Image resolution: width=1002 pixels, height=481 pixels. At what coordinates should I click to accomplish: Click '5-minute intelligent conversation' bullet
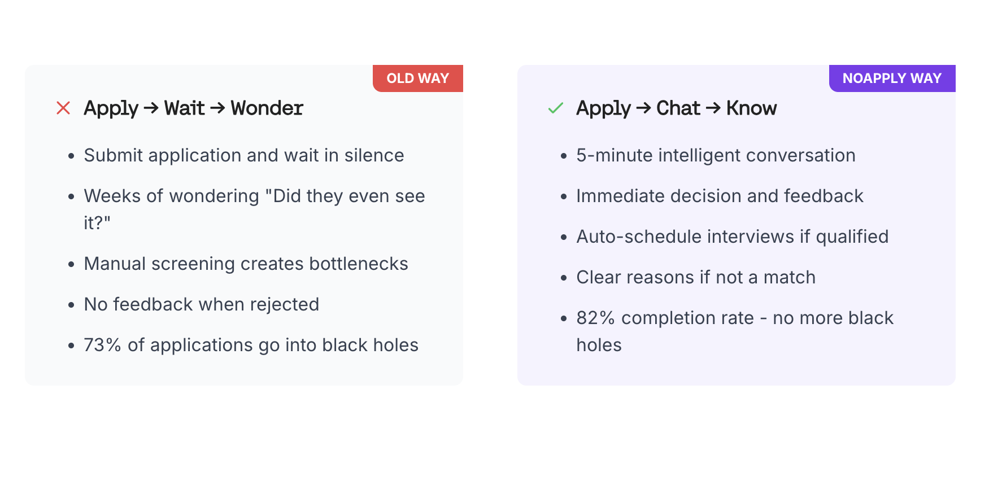click(x=716, y=155)
